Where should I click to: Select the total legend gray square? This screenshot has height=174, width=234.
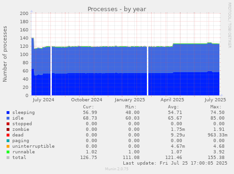8,158
